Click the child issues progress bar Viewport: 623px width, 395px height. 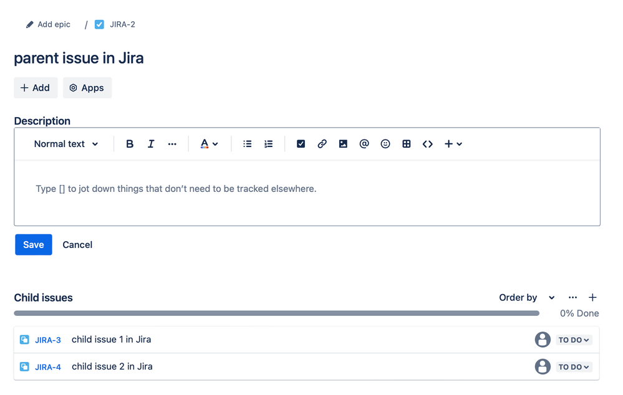point(276,313)
